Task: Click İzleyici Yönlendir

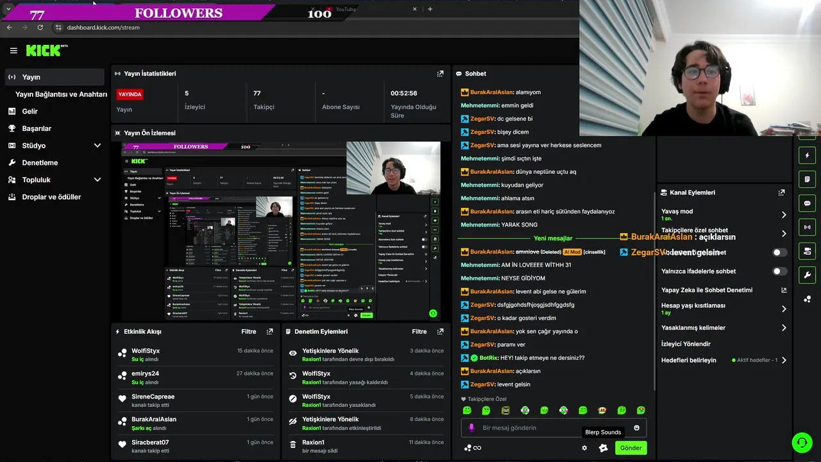Action: (686, 344)
